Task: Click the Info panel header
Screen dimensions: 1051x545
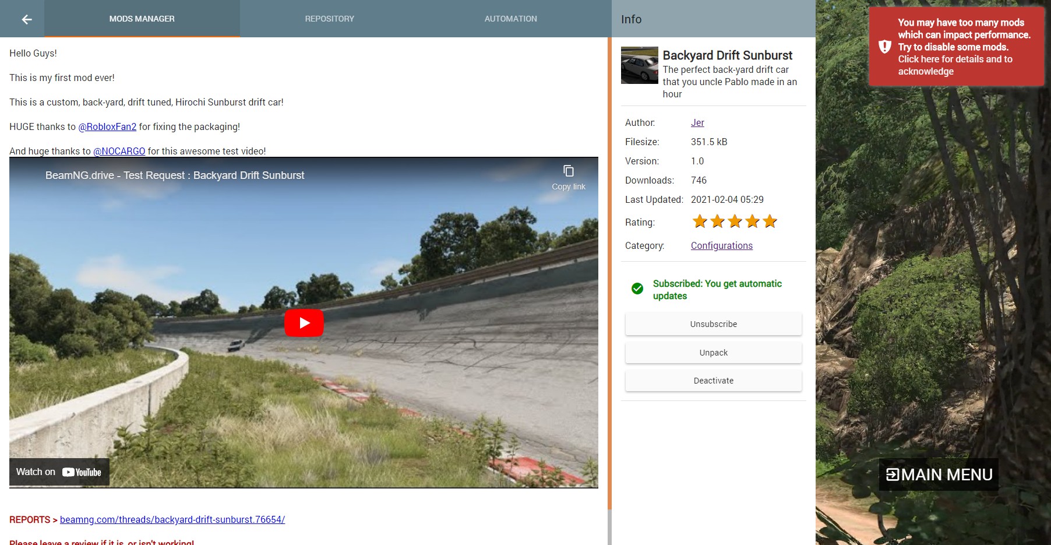Action: click(714, 19)
